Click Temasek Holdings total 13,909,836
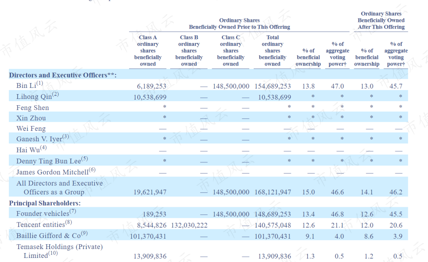The image size is (428, 262). point(274,256)
